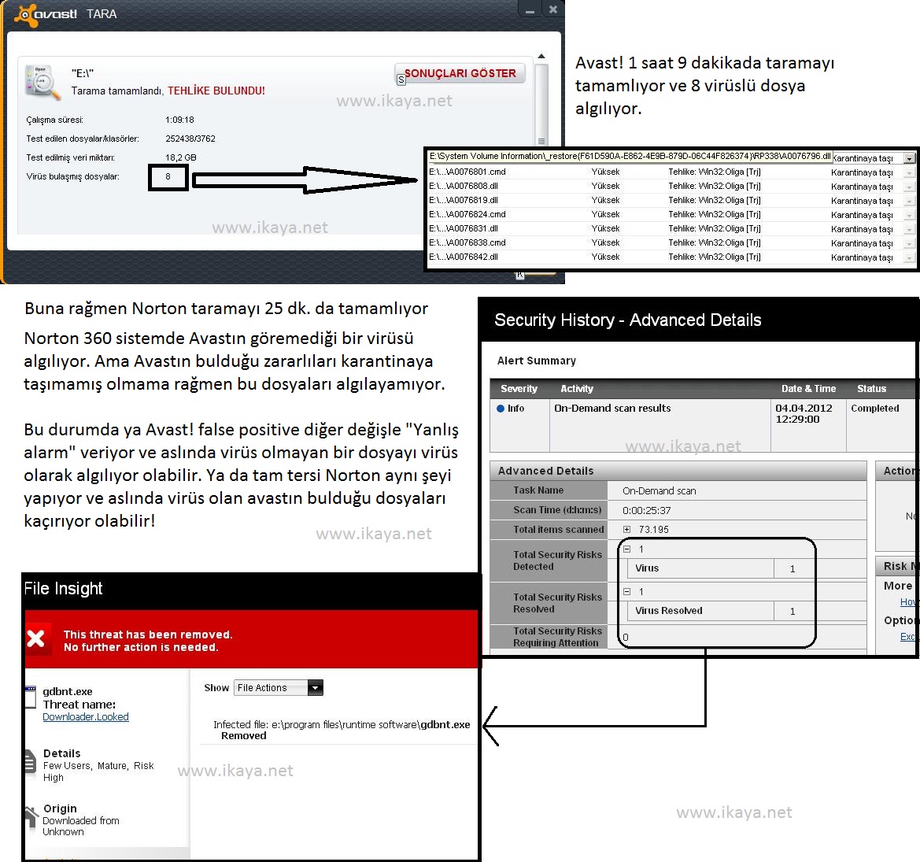
Task: Click the tested files value 252438/3762
Action: tap(190, 139)
